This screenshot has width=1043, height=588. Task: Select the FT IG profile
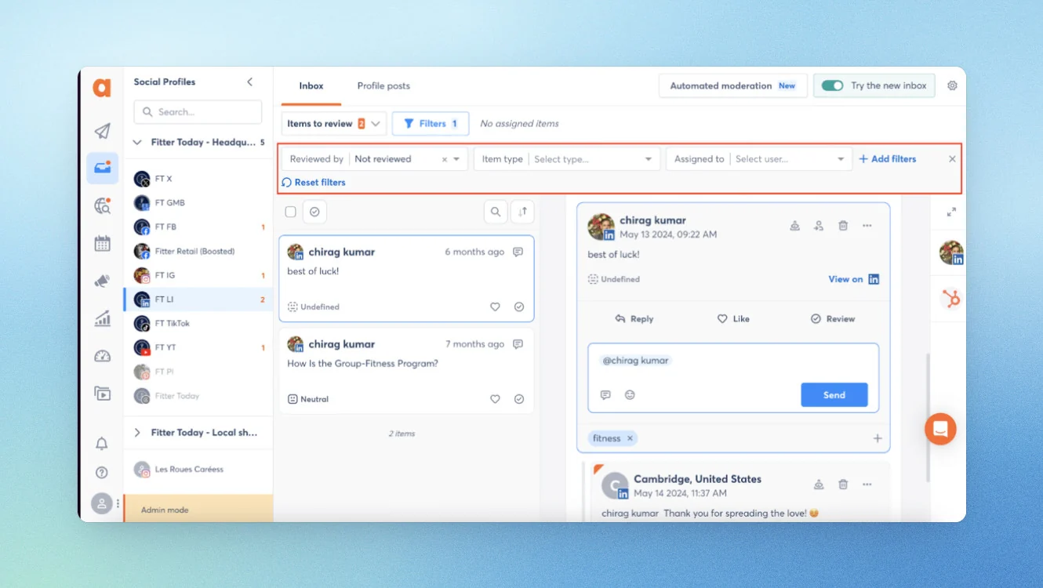tap(198, 275)
